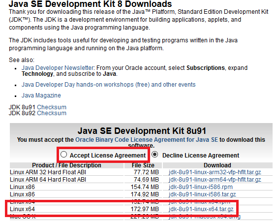
Task: Visit the Java Magazine link
Action: [x=41, y=95]
